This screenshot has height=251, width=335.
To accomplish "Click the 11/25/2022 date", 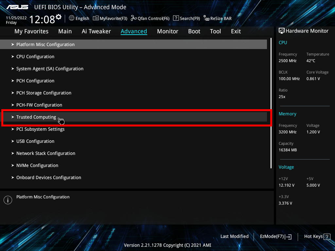I will coord(16,18).
